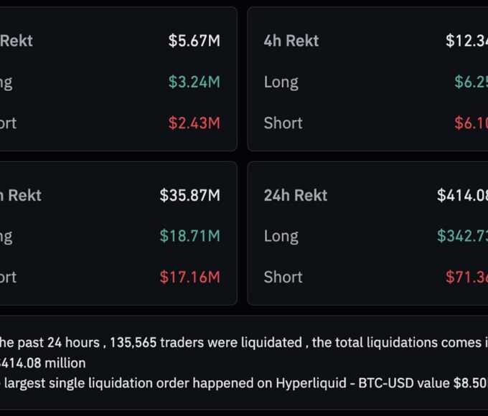Click the $12.34 total in 4h Rekt card

coord(466,41)
